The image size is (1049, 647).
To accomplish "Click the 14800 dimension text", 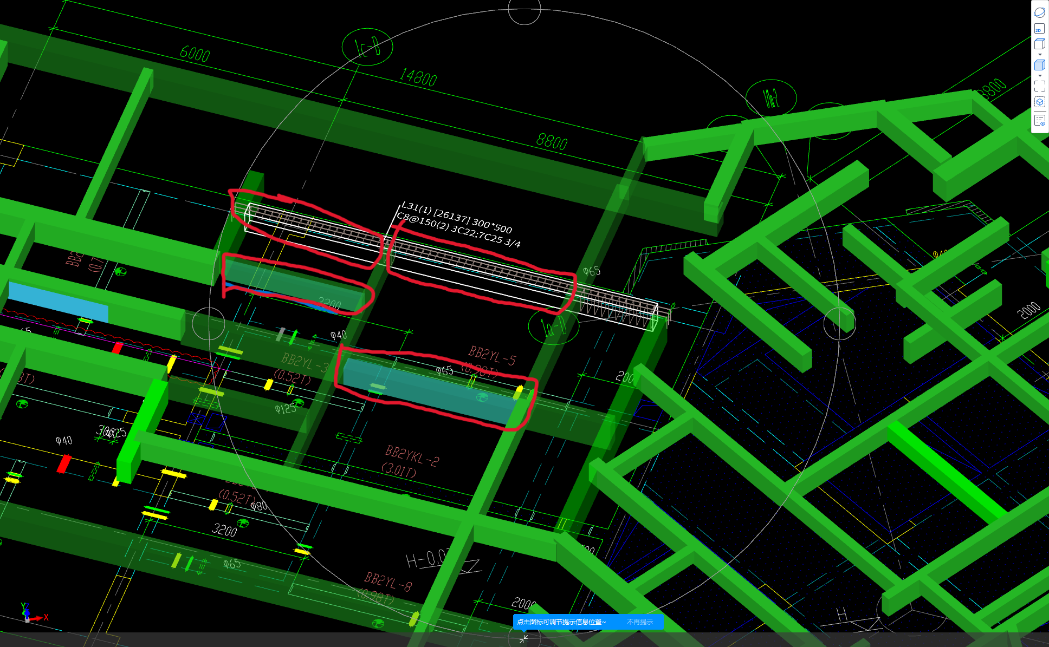I will tap(418, 78).
